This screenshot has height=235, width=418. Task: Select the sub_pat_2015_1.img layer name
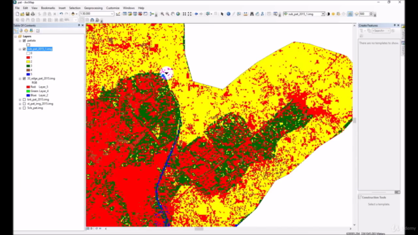click(40, 49)
